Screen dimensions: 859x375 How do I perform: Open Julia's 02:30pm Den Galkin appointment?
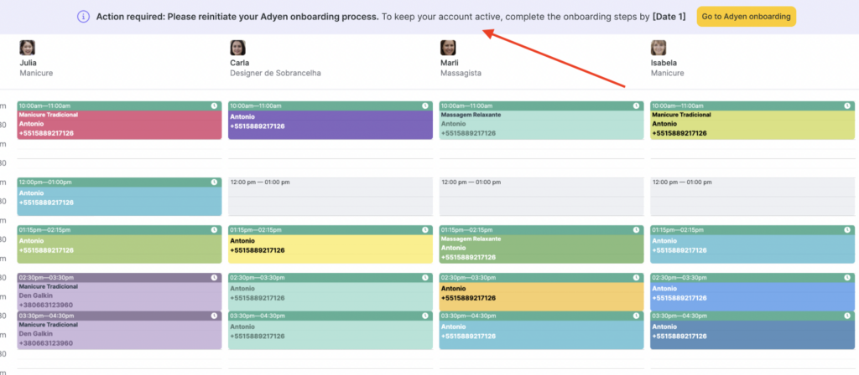click(119, 295)
